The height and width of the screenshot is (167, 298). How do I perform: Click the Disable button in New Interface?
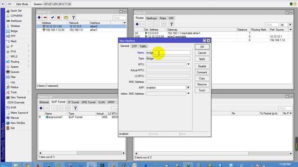(x=202, y=66)
